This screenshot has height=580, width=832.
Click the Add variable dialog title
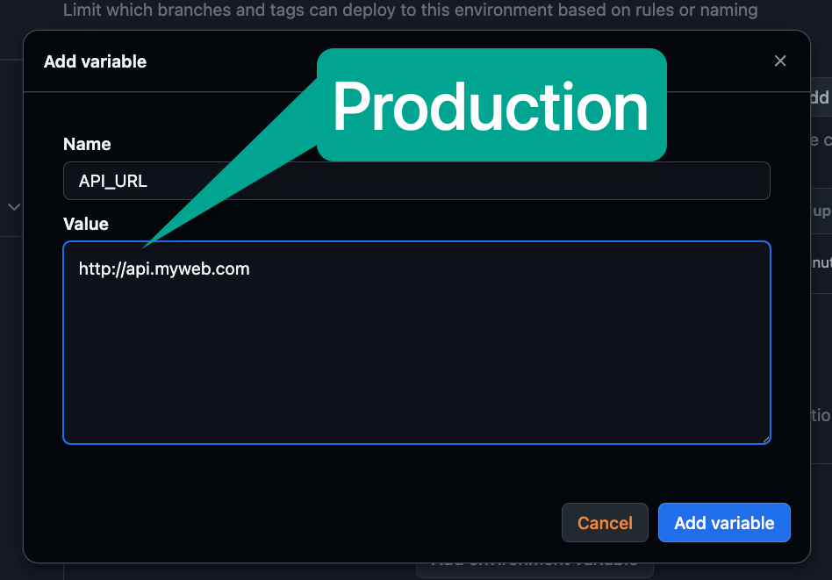(95, 61)
